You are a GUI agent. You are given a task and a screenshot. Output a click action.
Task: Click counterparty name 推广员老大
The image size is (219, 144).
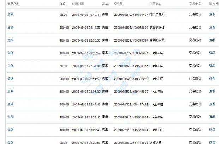(158, 14)
